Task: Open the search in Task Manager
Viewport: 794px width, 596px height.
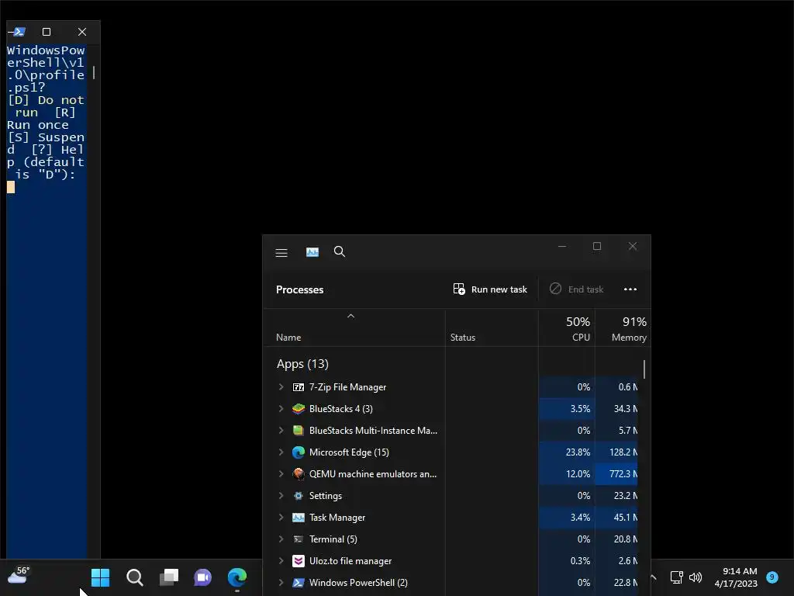Action: [340, 251]
